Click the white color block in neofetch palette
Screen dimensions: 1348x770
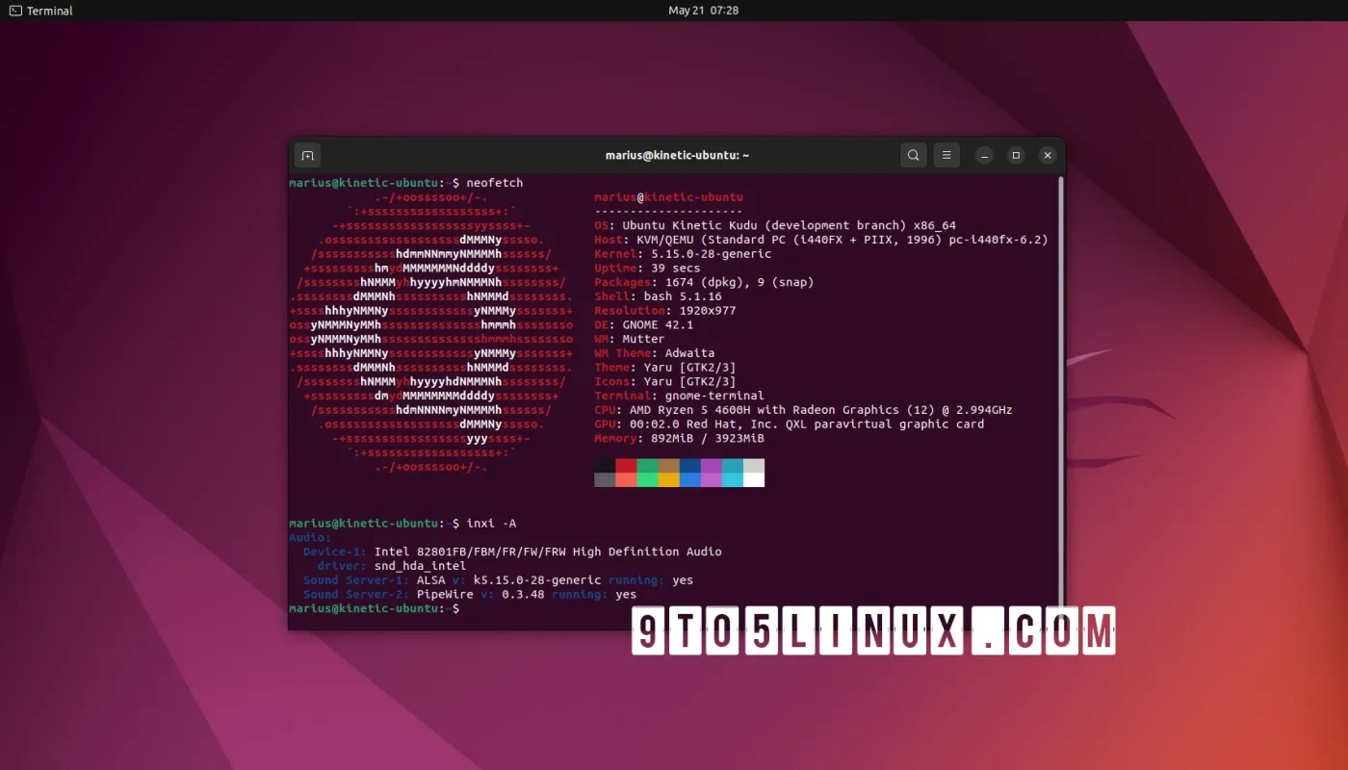point(754,480)
